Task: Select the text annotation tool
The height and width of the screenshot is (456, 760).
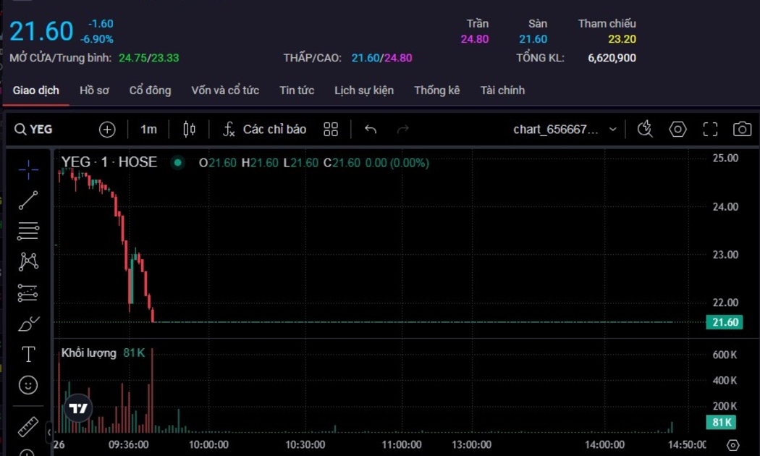Action: point(28,354)
